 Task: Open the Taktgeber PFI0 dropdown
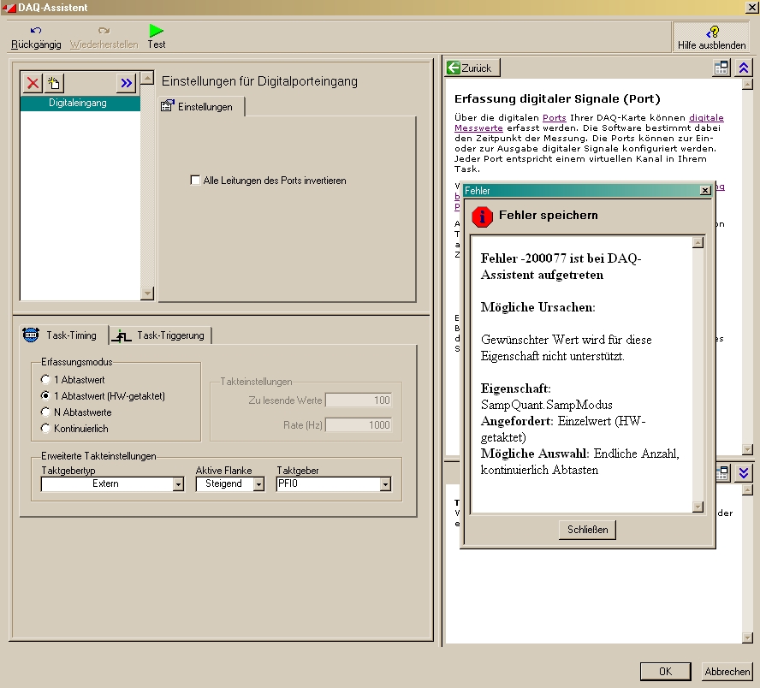[x=385, y=484]
